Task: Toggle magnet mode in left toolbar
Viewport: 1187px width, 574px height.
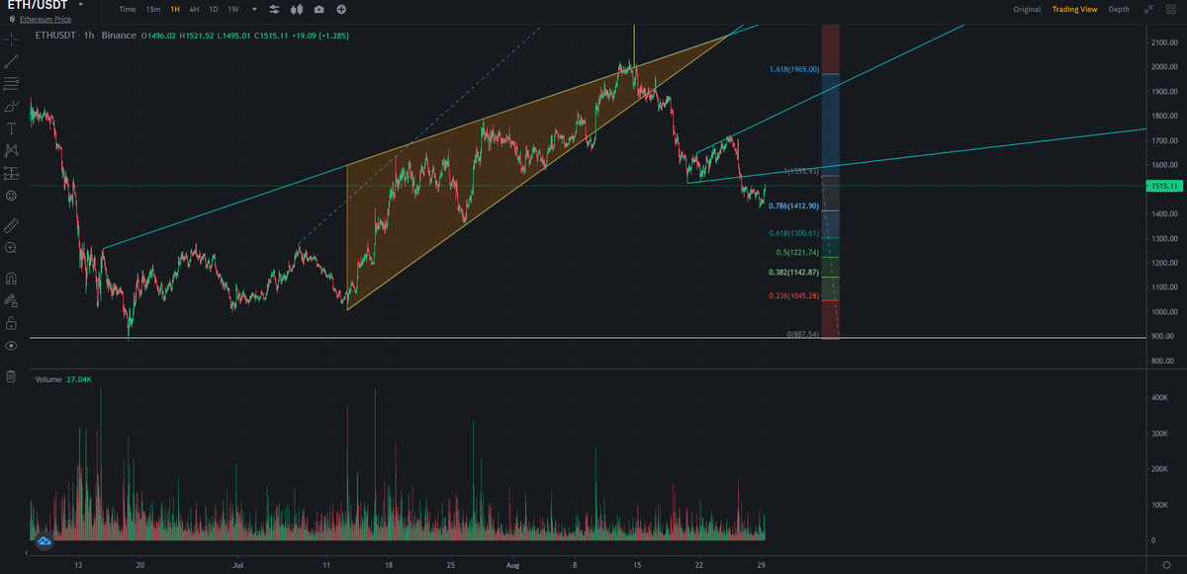Action: coord(11,278)
